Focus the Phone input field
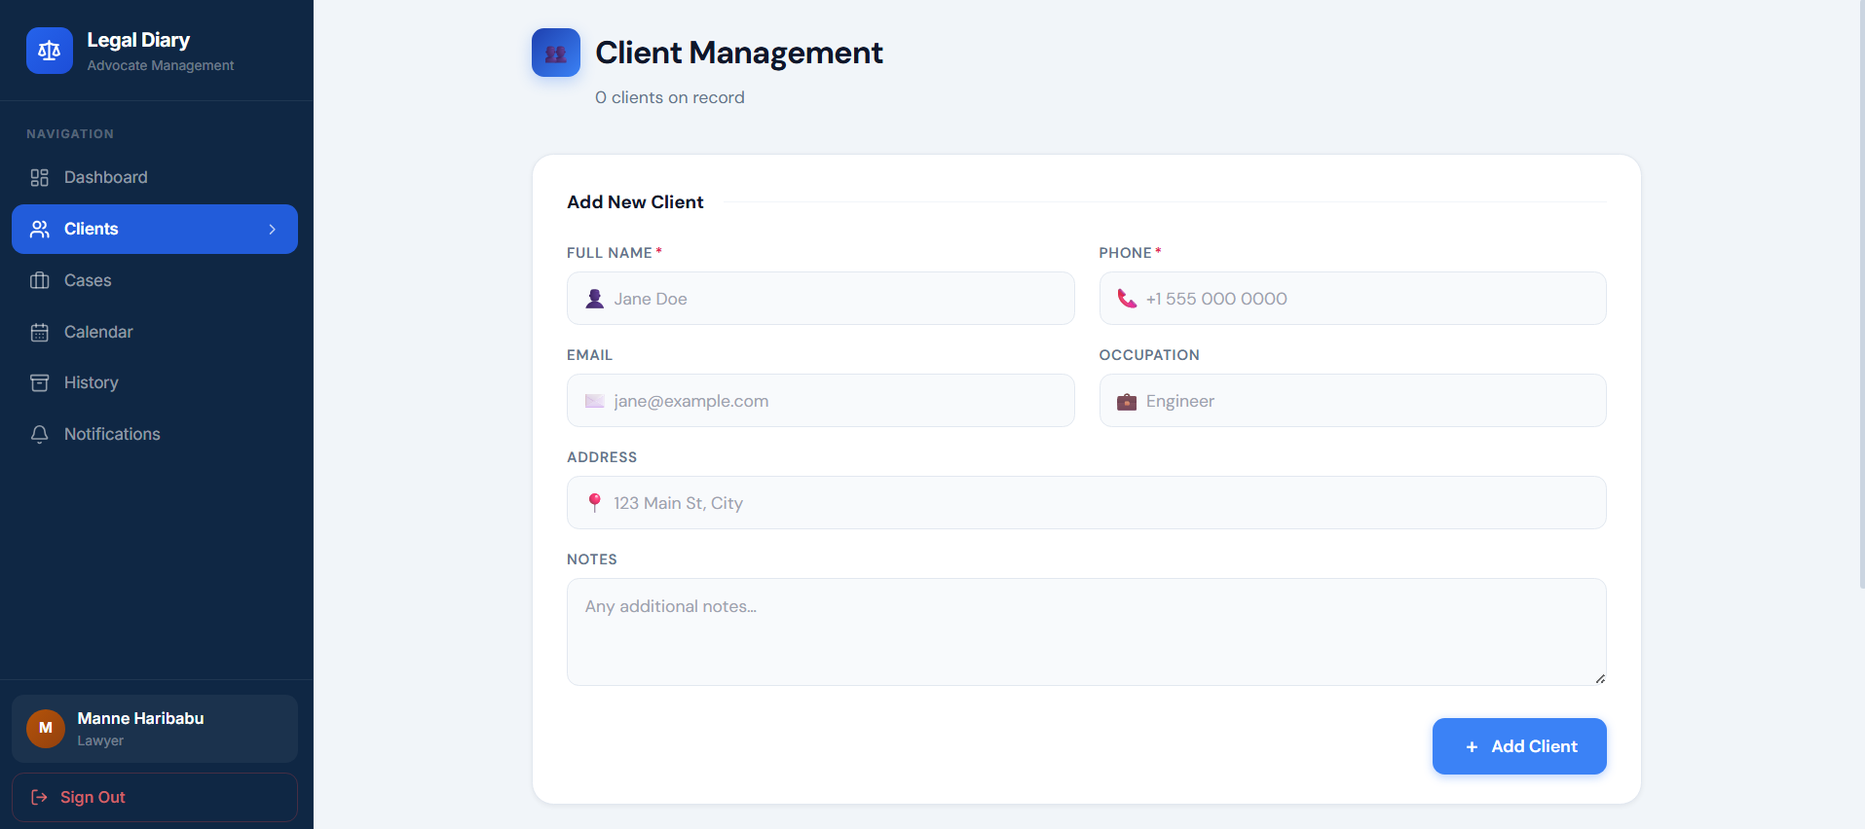Screen dimensions: 1865x829 coord(1353,299)
